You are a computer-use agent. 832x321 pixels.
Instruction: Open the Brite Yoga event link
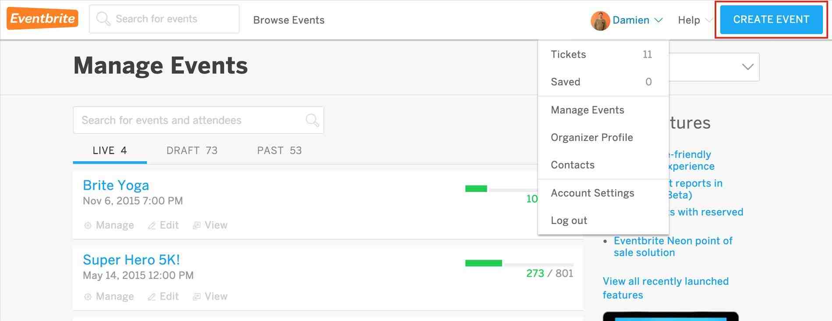point(116,185)
